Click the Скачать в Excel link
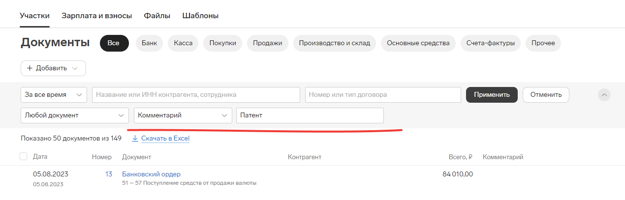This screenshot has width=625, height=200. tap(165, 139)
